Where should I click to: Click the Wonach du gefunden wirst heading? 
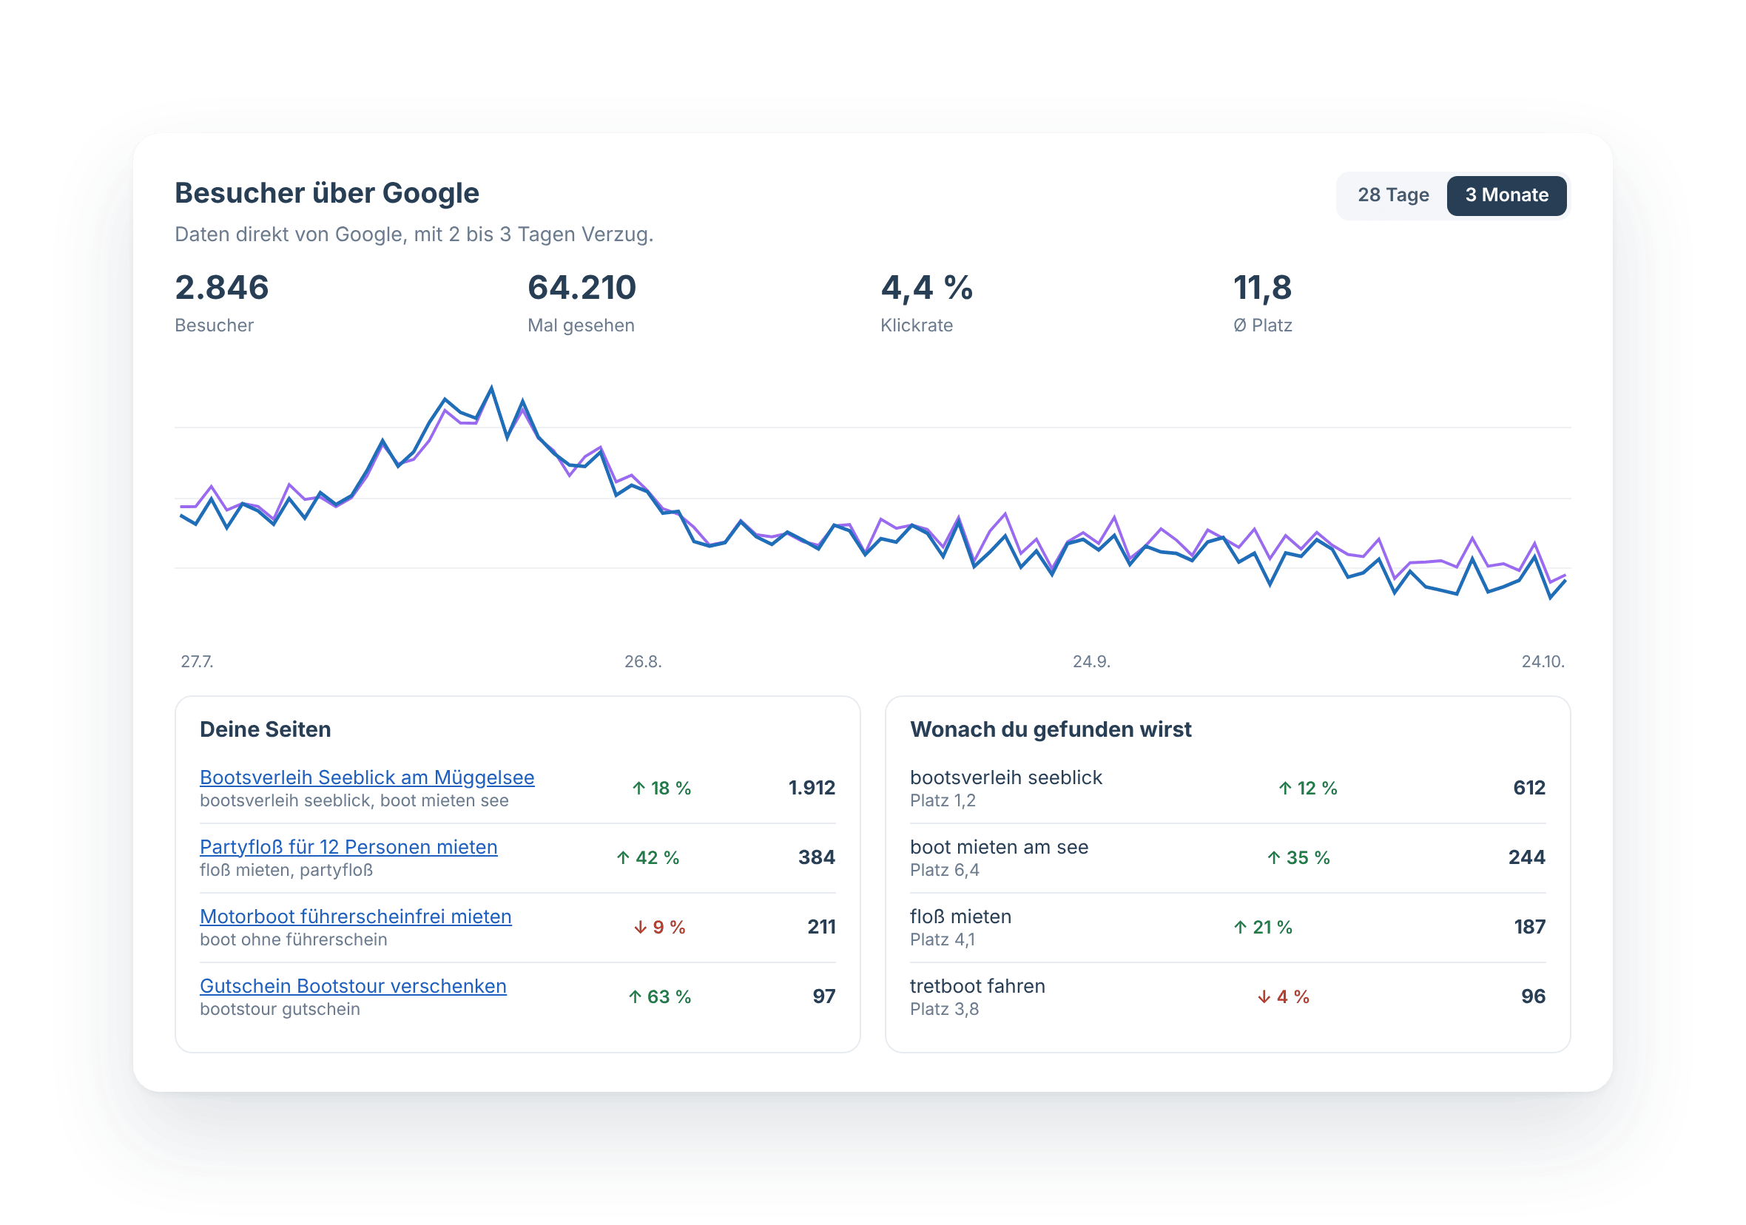coord(1051,729)
